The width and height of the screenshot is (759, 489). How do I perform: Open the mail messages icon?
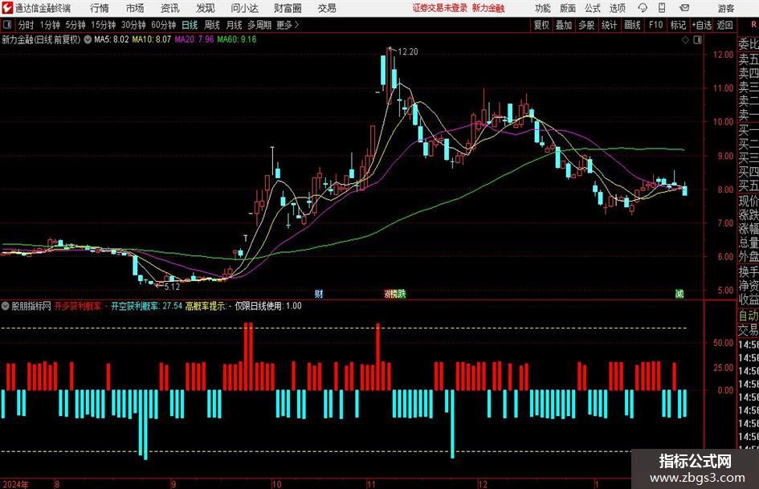tap(684, 8)
